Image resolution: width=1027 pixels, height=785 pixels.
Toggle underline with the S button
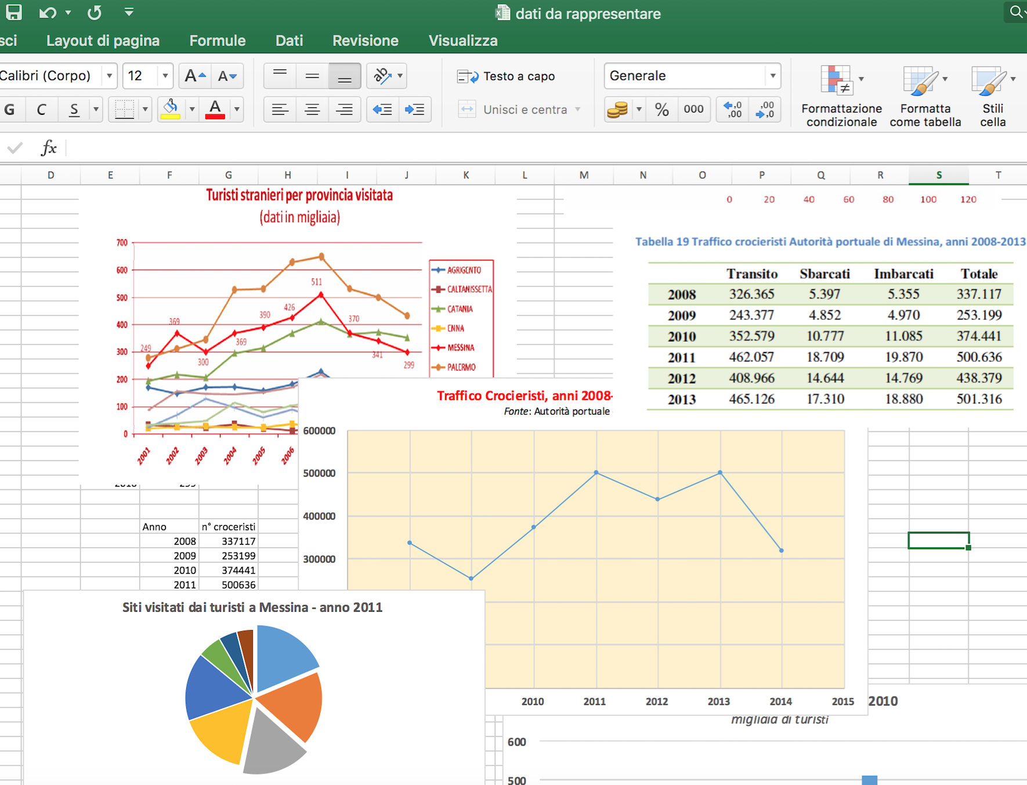[x=74, y=110]
